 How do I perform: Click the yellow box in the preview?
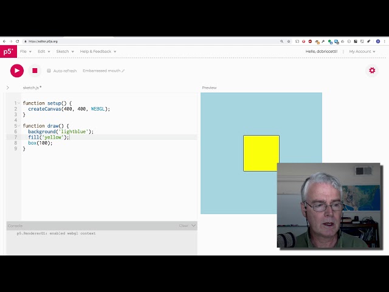pyautogui.click(x=261, y=153)
